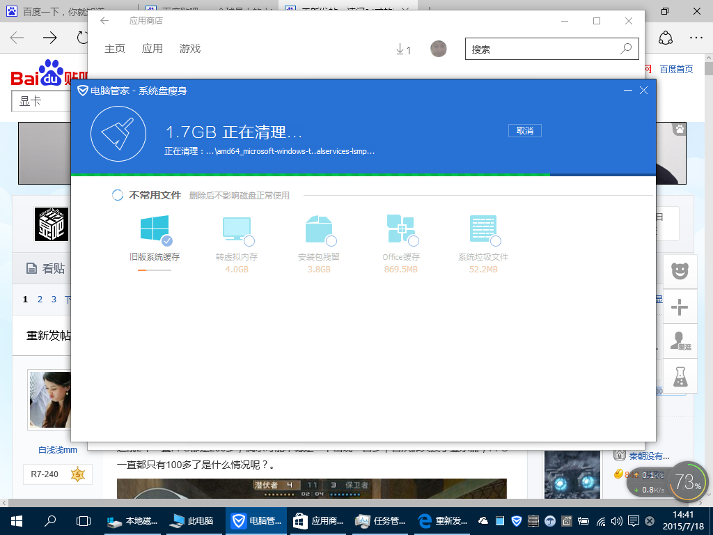Open Task View on the taskbar

click(x=84, y=521)
